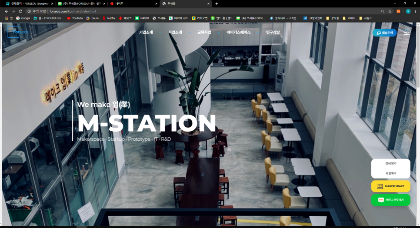Click the 시설예약 link
420x228 pixels.
(390, 173)
